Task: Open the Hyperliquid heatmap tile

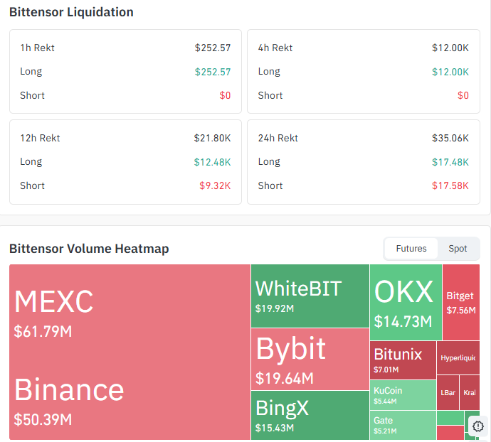Action: pos(458,357)
